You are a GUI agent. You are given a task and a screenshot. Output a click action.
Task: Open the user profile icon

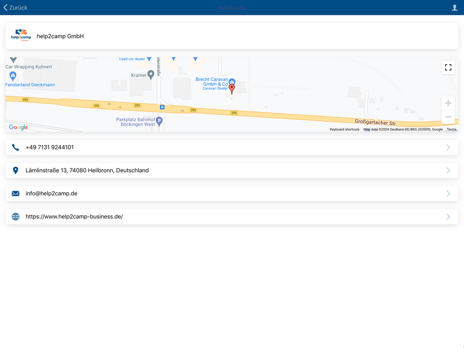pos(454,8)
